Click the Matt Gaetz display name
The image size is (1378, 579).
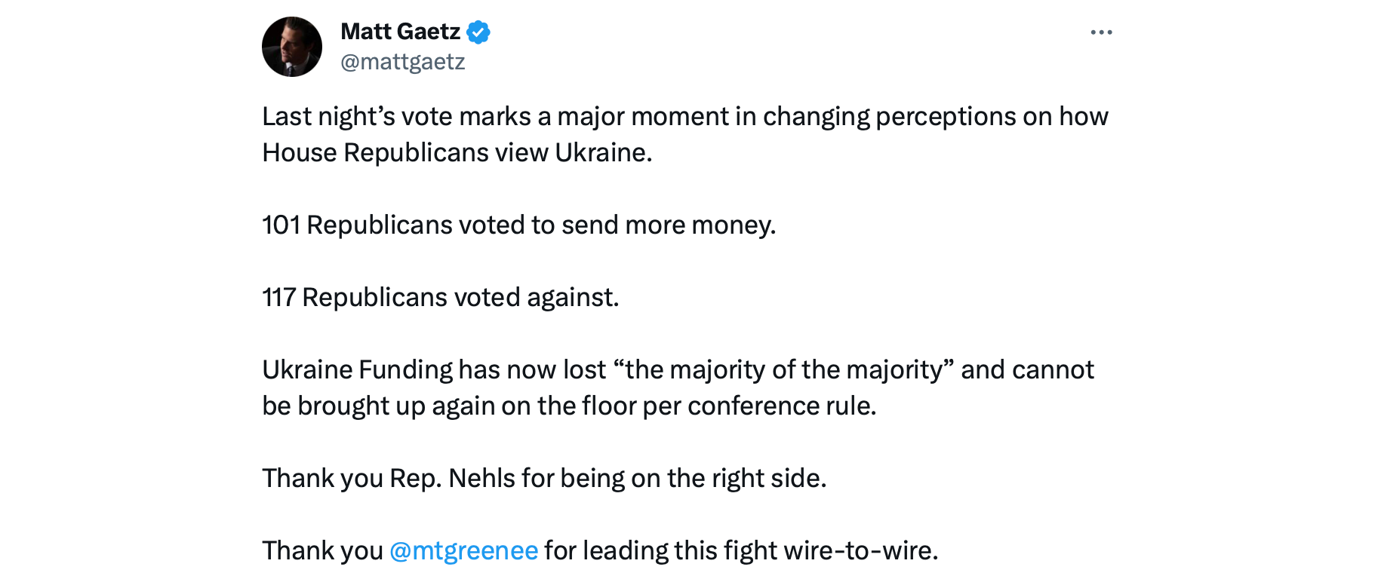coord(400,32)
